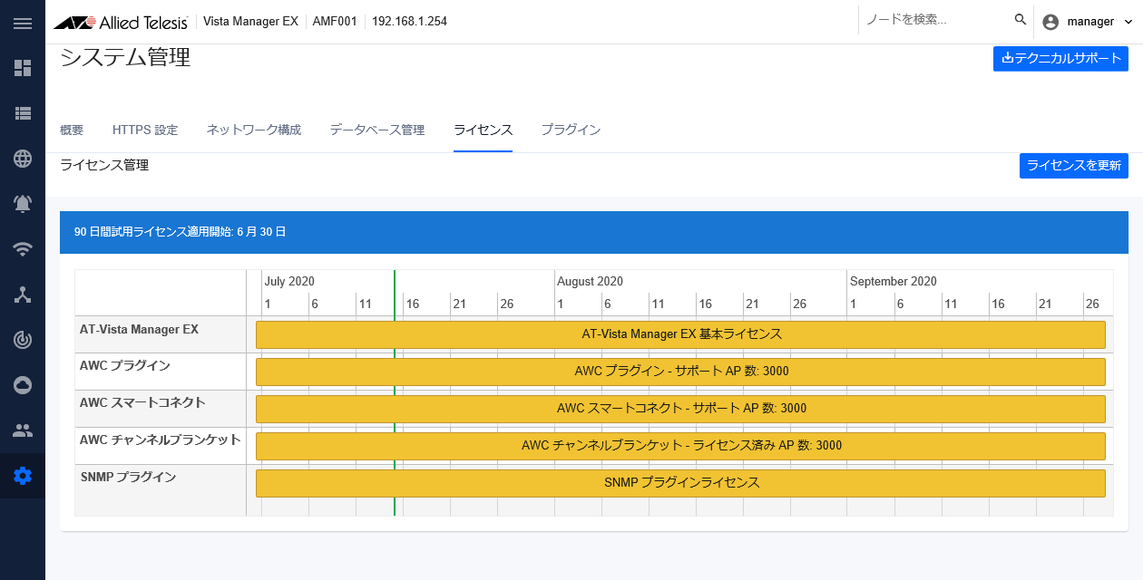This screenshot has width=1143, height=580.
Task: Click the 11 date tick under August 2020
Action: point(658,304)
